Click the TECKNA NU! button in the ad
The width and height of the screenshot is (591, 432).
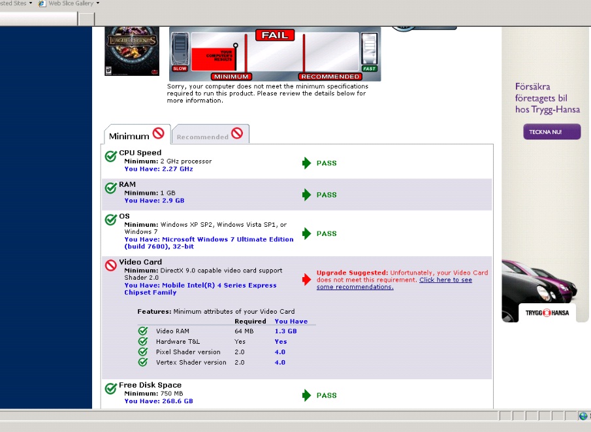552,132
